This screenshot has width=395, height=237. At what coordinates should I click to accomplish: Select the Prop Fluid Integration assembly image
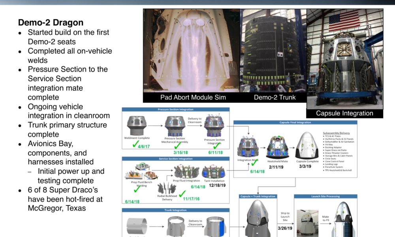click(186, 172)
